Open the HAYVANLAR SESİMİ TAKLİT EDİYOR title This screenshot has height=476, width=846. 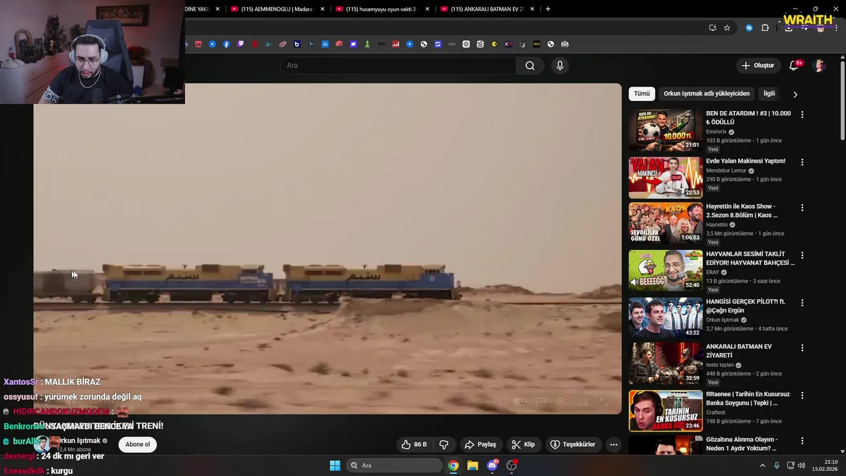(750, 258)
